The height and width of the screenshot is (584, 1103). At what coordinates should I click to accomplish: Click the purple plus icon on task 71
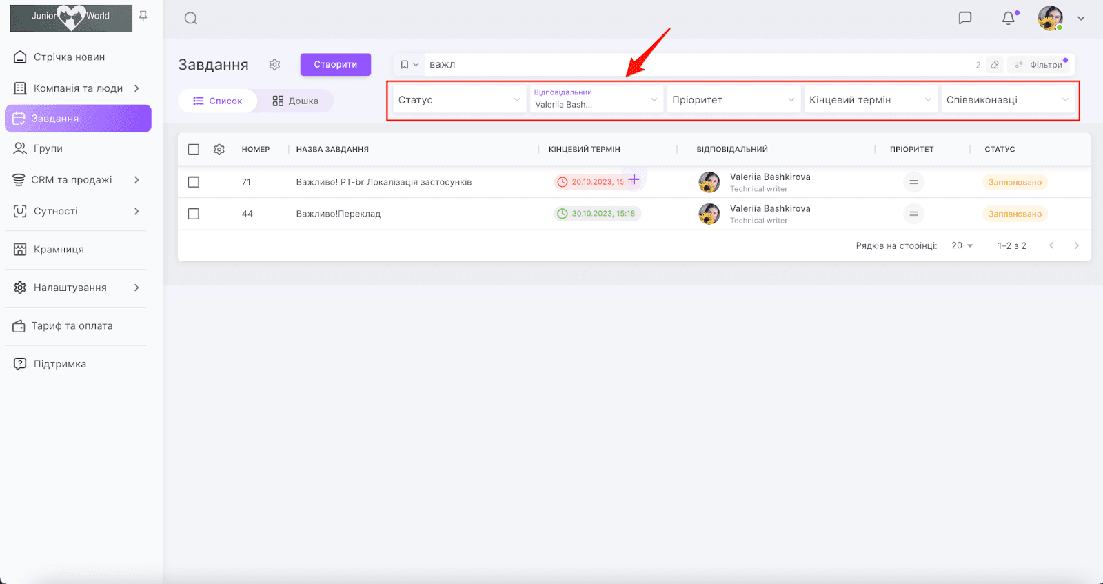[634, 180]
